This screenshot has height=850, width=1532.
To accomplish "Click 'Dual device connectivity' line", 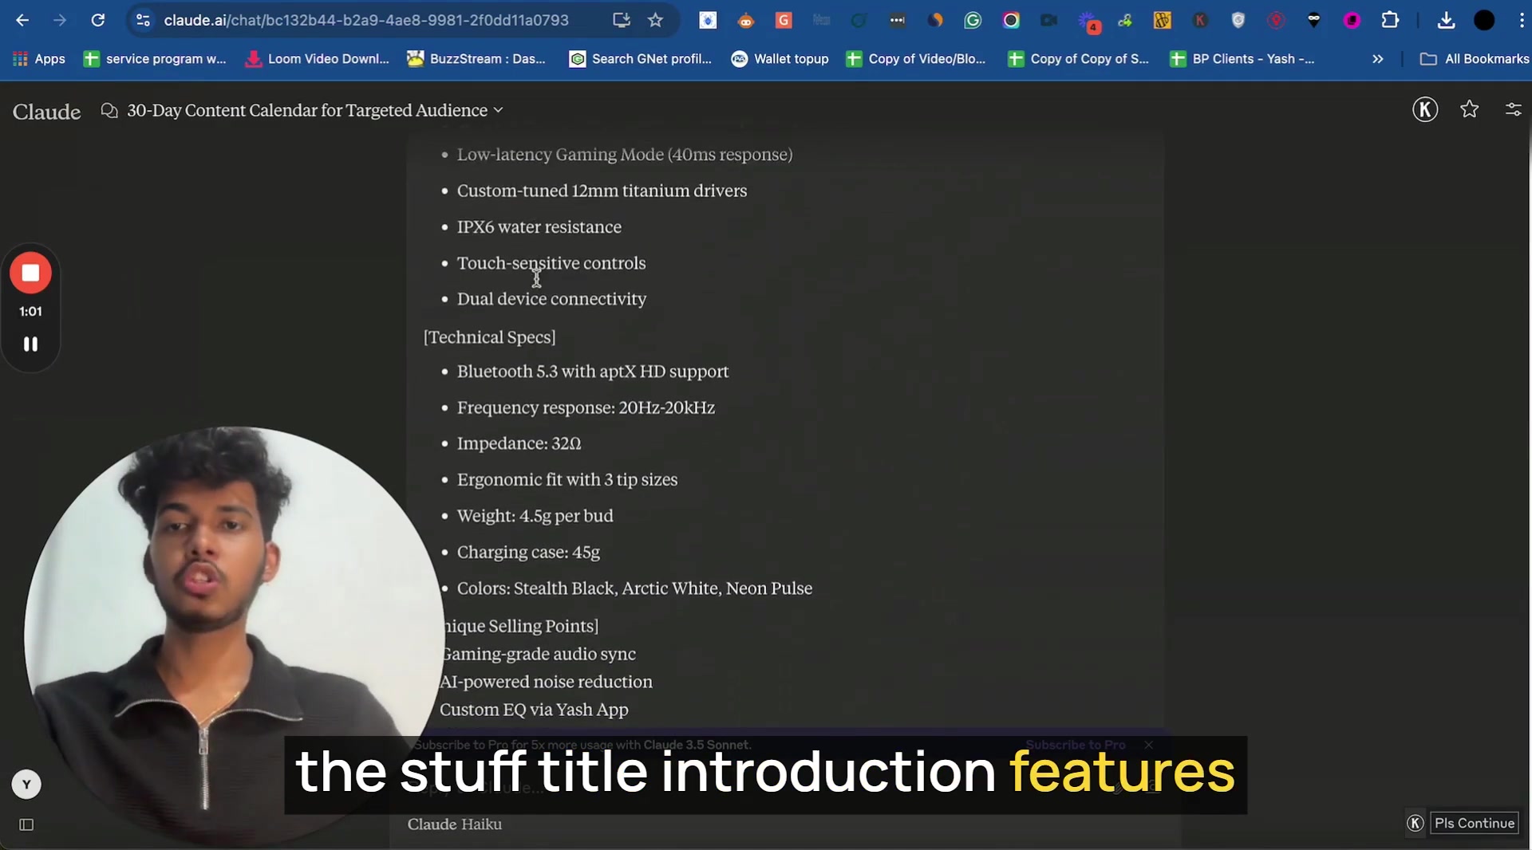I will [x=551, y=299].
